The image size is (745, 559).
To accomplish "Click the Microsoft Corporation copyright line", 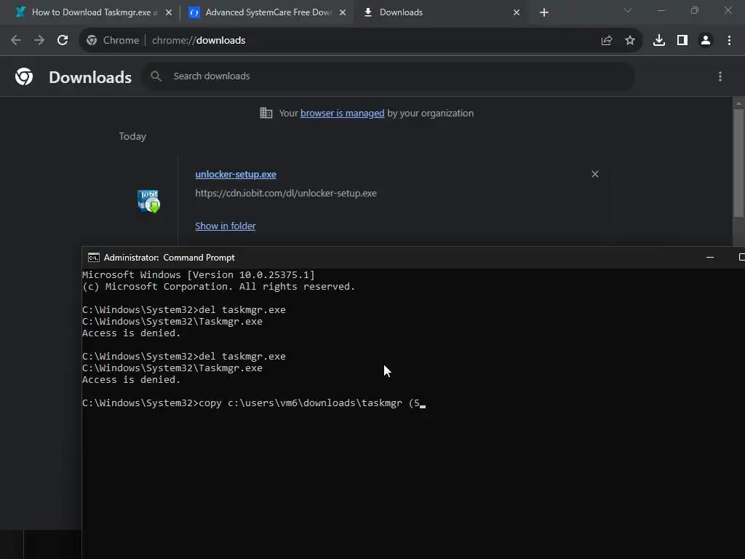I will coord(218,287).
